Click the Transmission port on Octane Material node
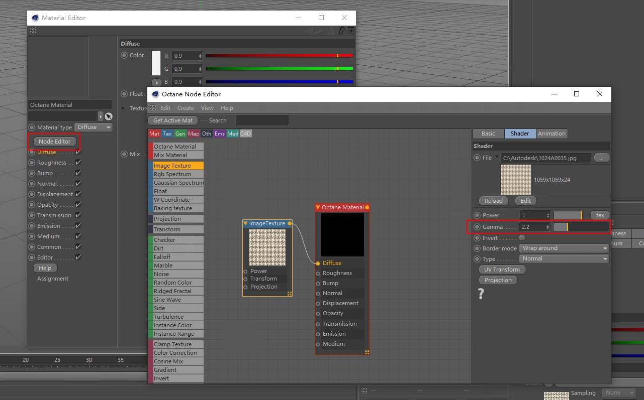 [318, 324]
